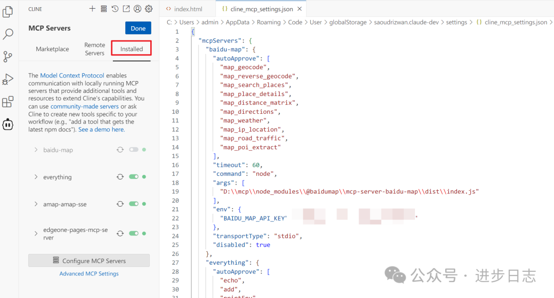Restart the edgeone-pages-mcp-server refresh icon
This screenshot has height=298, width=554.
click(x=120, y=233)
